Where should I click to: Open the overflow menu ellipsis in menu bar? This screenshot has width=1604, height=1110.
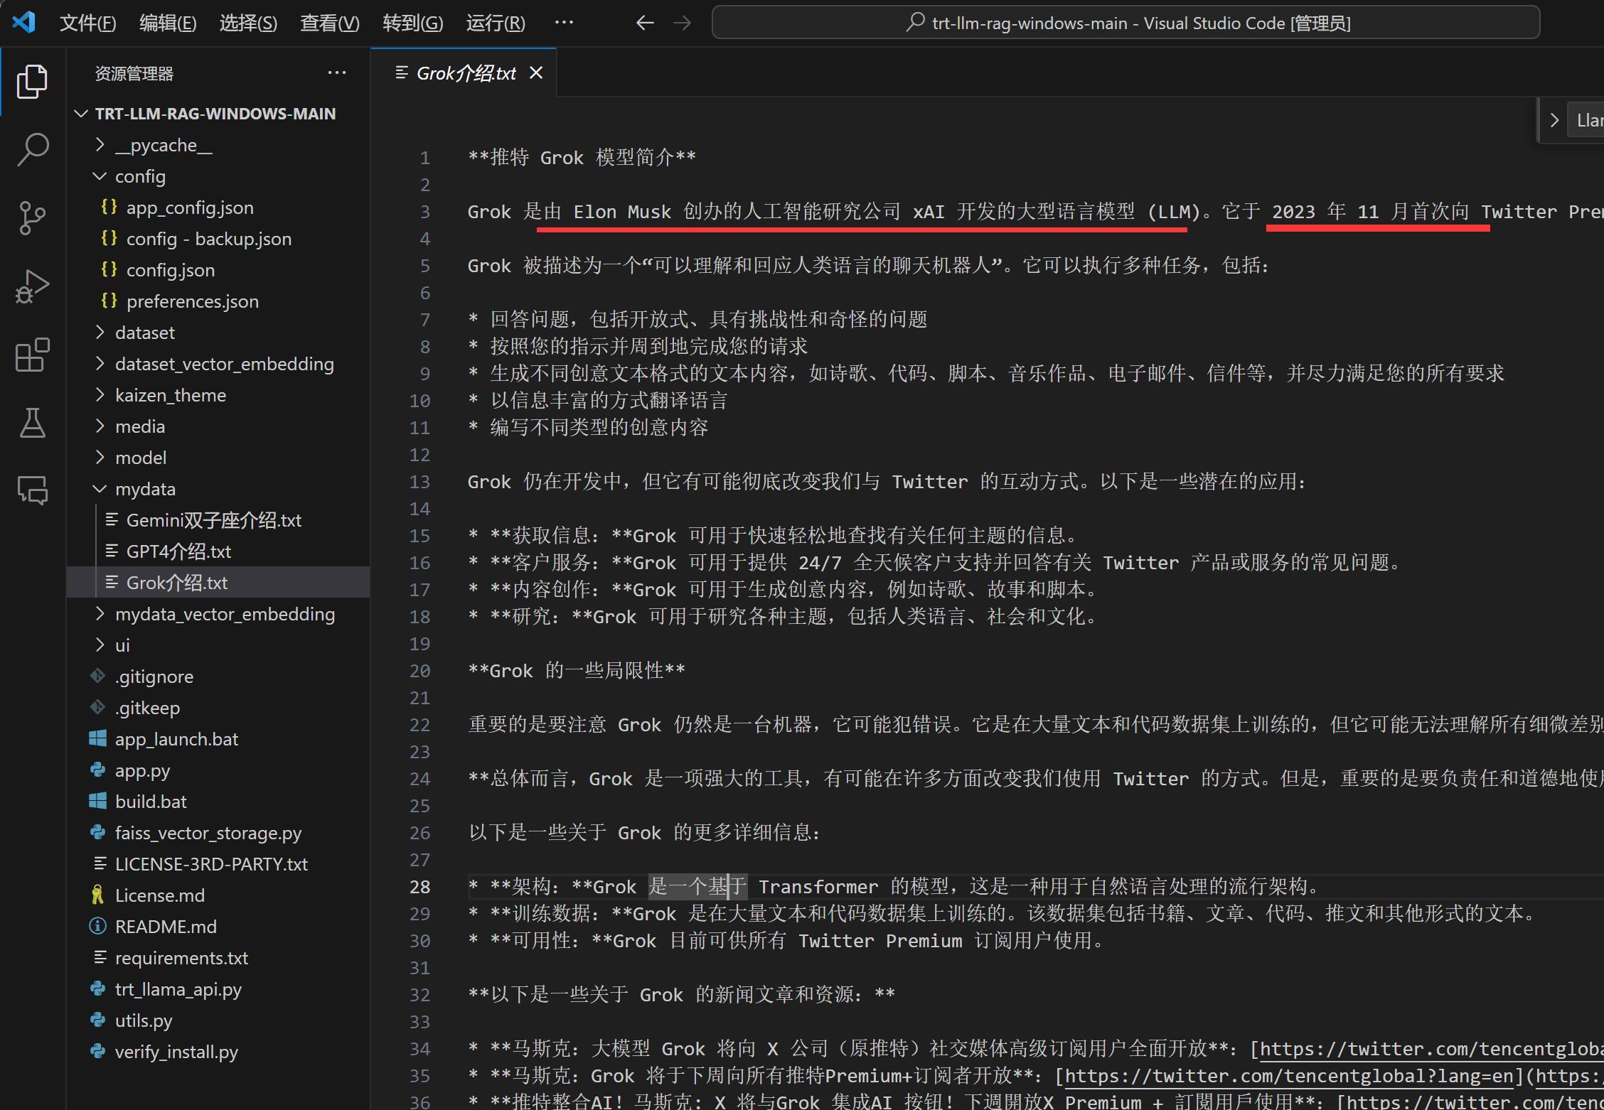tap(564, 23)
